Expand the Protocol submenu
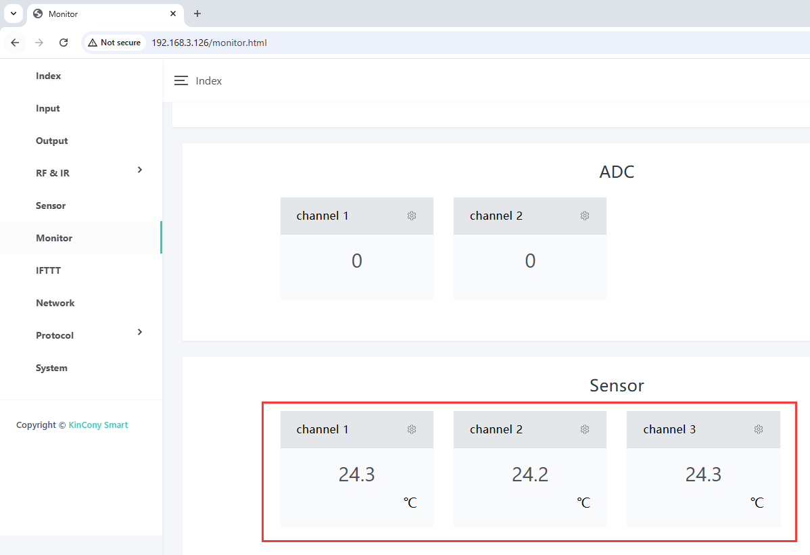 click(x=139, y=332)
